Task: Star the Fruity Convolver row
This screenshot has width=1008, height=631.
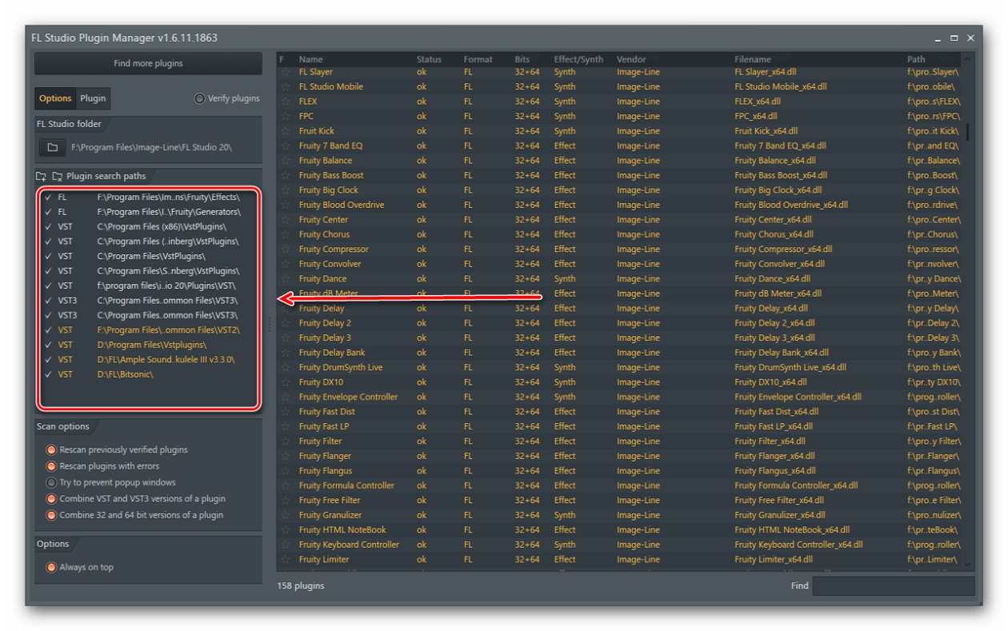Action: pos(285,264)
